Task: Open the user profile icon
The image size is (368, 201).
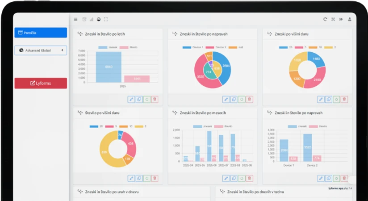Action: point(350,19)
